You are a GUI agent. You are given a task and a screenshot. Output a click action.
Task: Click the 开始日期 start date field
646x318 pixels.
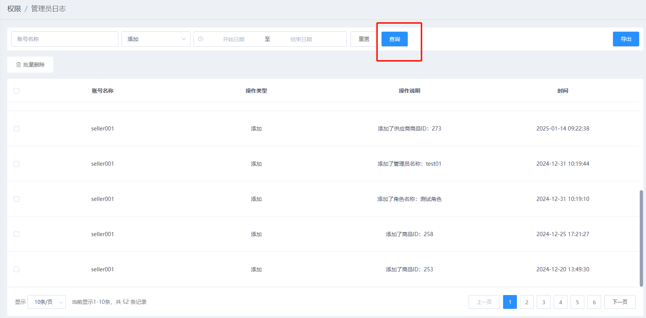point(233,39)
